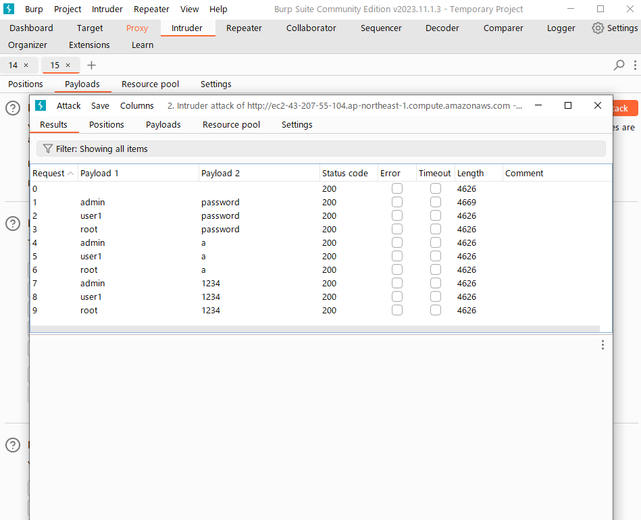Screen dimensions: 641x520
Task: Go to the Dashboard tab
Action: click(x=31, y=28)
